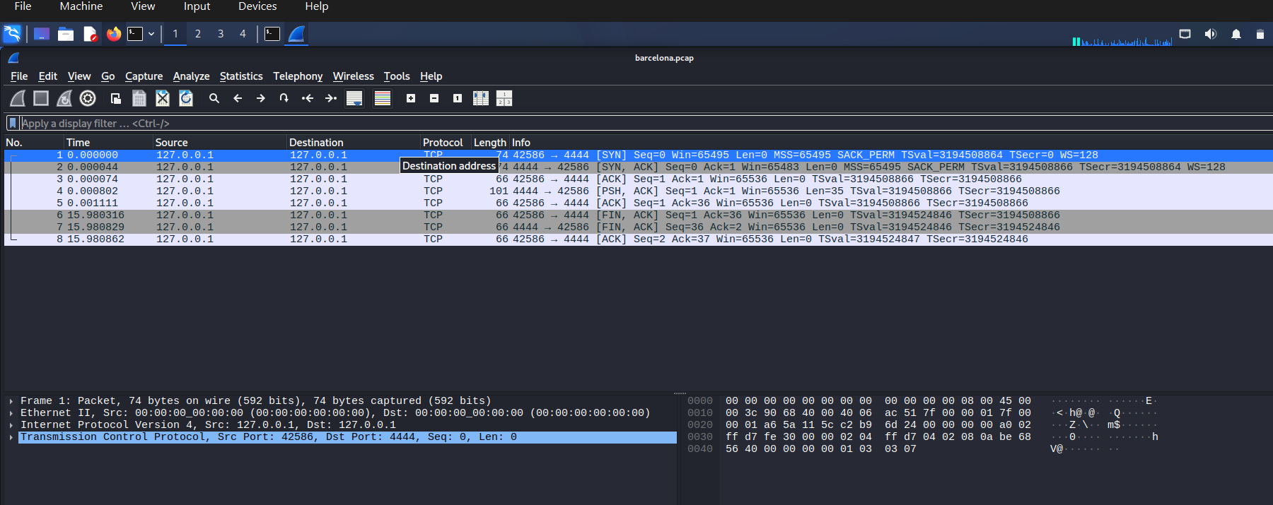1273x505 pixels.
Task: Click the Reset layout panes icon
Action: 504,98
